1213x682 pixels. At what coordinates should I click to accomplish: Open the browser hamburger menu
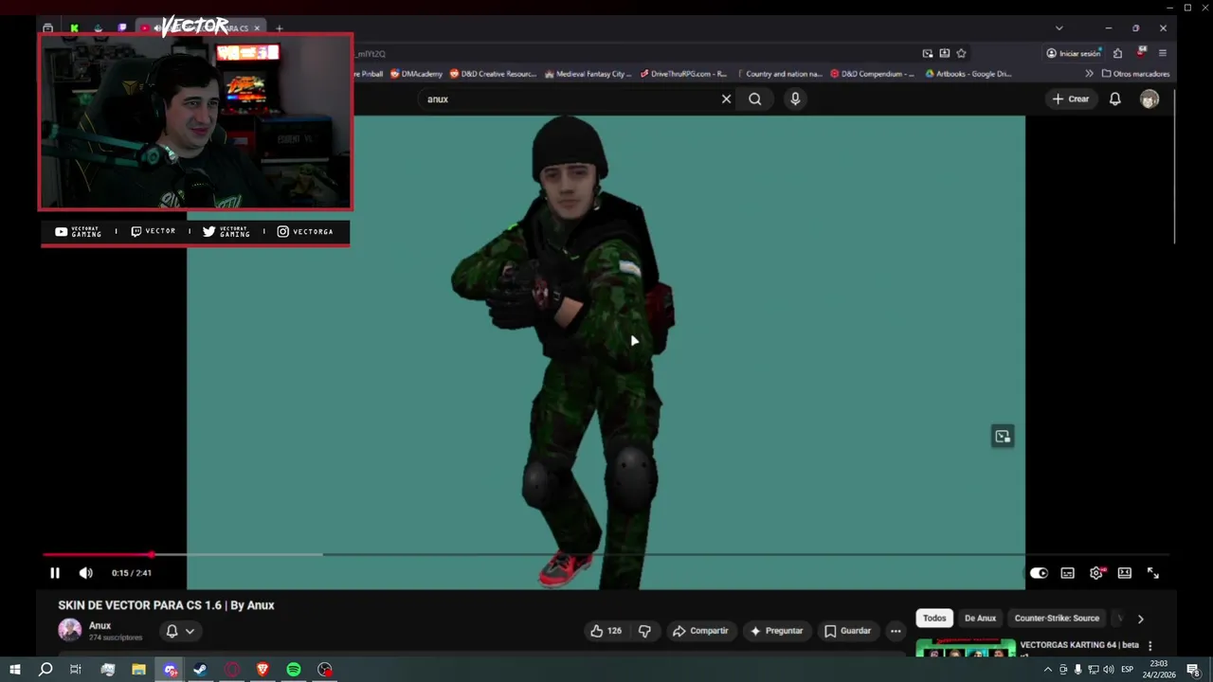tap(1163, 54)
